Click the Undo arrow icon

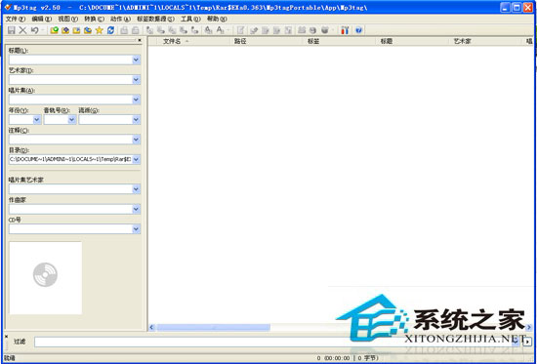pyautogui.click(x=34, y=30)
